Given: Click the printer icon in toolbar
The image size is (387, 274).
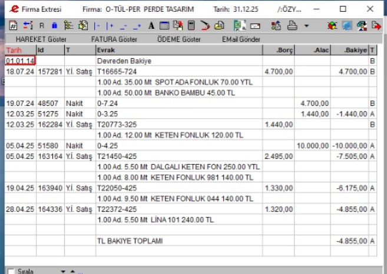Looking at the screenshot, I should 292,26.
